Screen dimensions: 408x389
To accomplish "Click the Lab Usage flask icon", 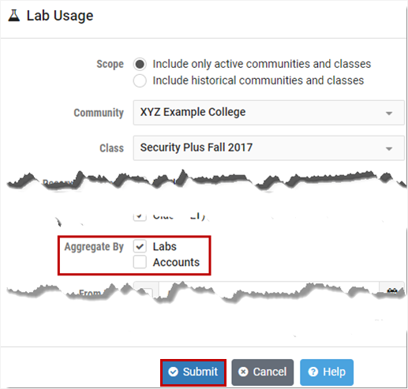I will click(14, 15).
